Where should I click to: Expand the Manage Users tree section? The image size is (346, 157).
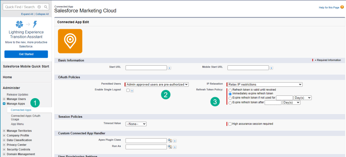4,99
